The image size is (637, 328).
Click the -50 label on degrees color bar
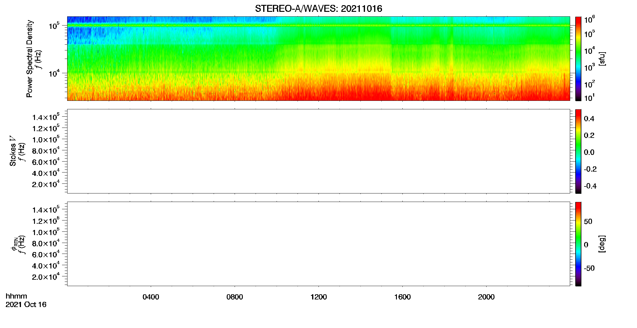[589, 268]
